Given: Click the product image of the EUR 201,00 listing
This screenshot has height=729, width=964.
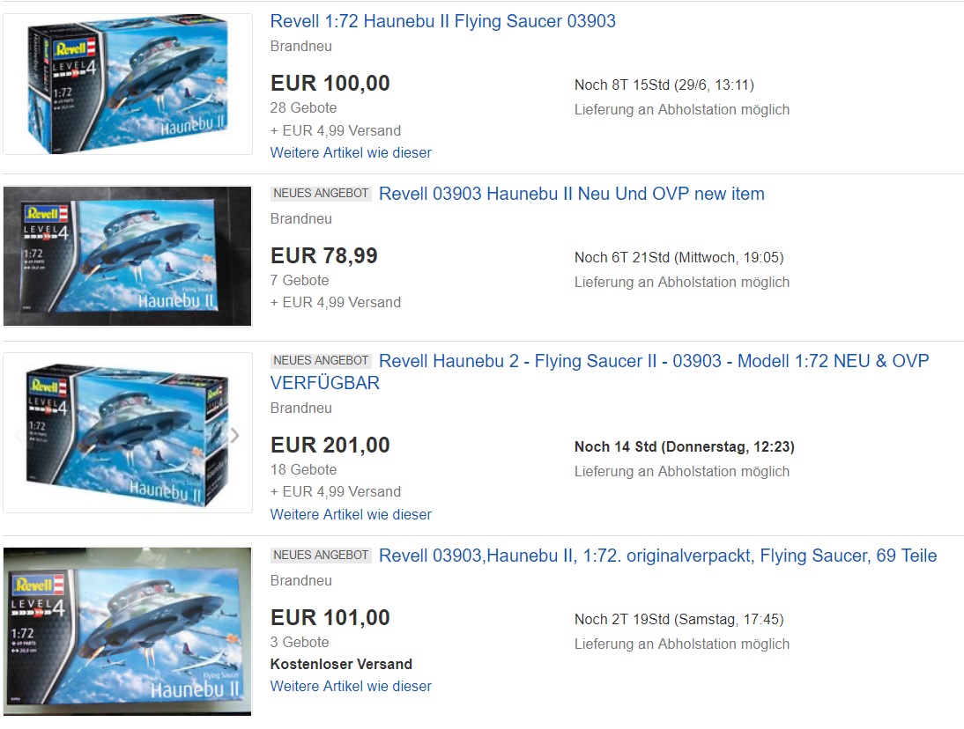Looking at the screenshot, I should tap(128, 433).
